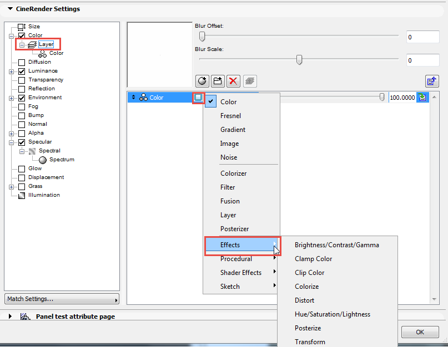Click Spectral texture icon in tree

pyautogui.click(x=32, y=151)
